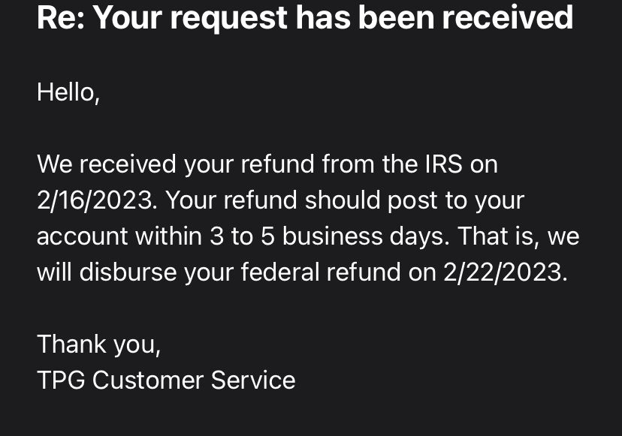Click the word "within" in the body
Screen dimensions: 622x436
click(168, 236)
